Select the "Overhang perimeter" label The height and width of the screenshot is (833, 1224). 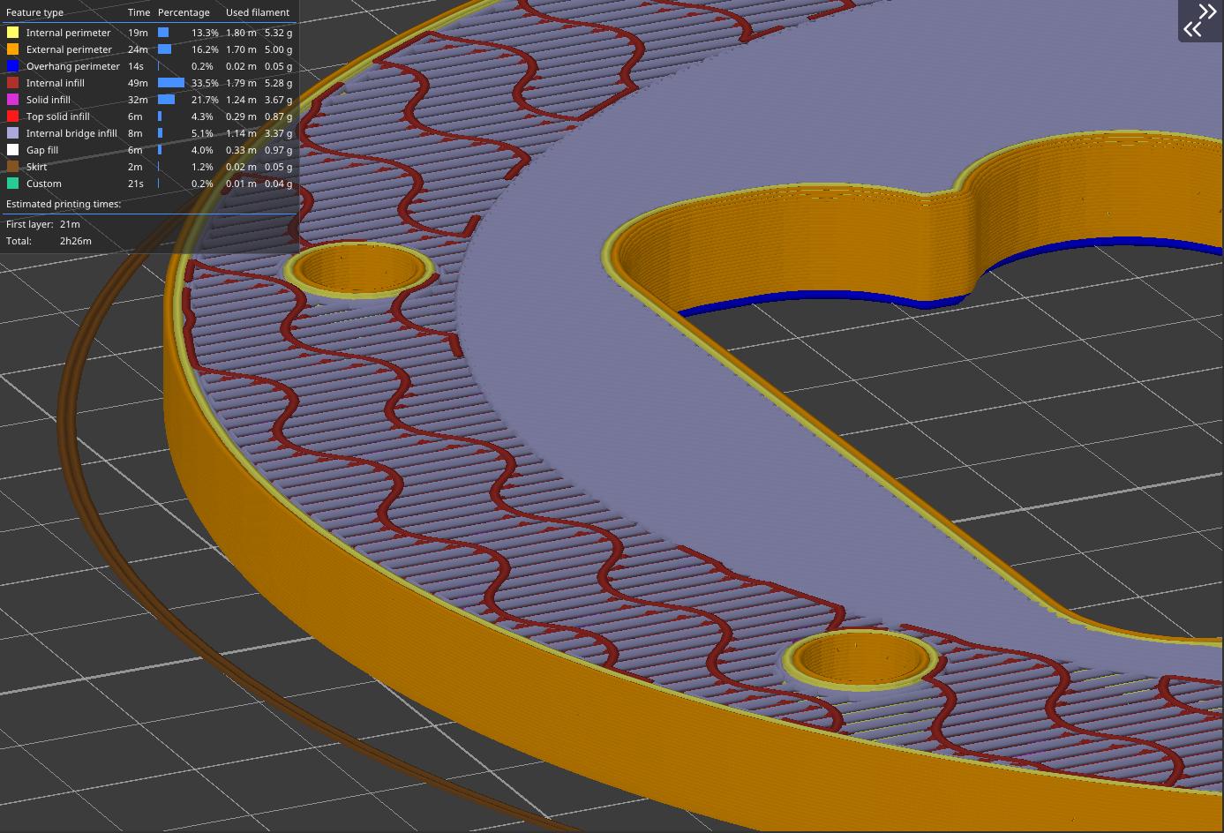tap(72, 66)
